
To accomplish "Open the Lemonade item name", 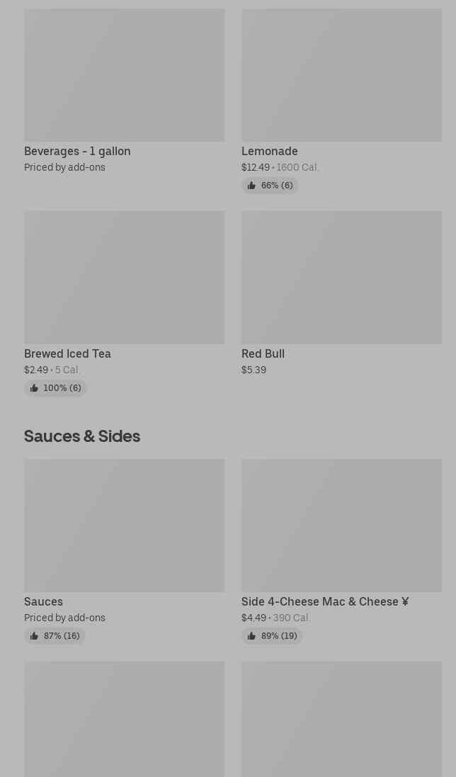I will [269, 151].
